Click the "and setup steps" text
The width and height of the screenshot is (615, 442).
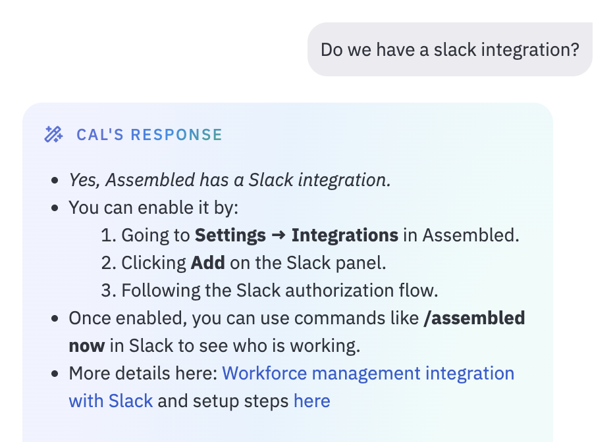tap(223, 401)
